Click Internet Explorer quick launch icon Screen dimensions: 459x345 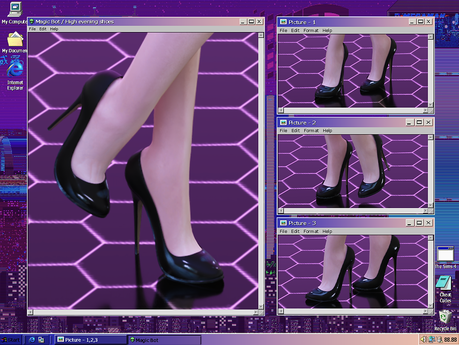[x=32, y=340]
